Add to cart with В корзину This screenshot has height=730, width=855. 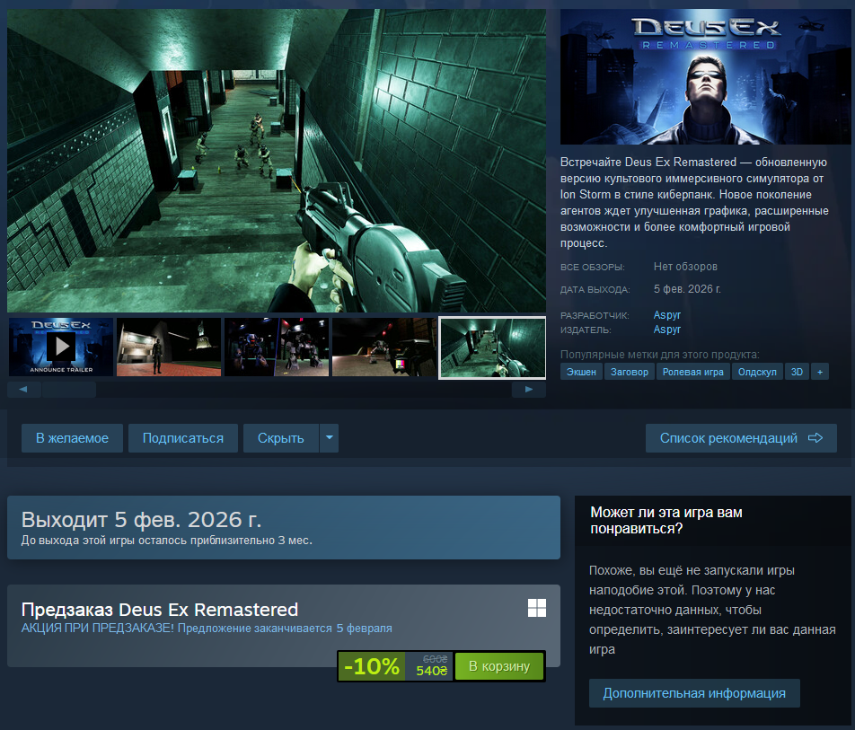click(x=499, y=666)
